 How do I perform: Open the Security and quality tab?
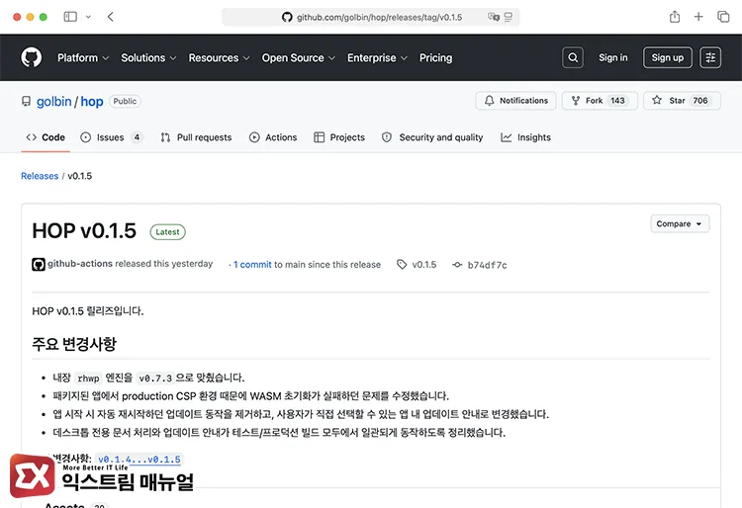432,137
